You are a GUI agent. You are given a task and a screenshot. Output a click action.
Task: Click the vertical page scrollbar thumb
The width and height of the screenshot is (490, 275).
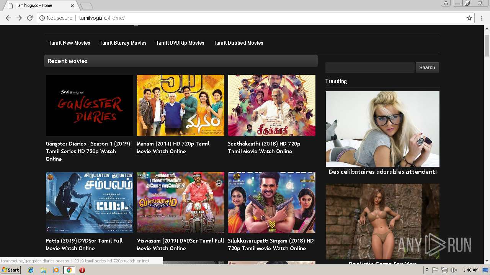click(487, 45)
